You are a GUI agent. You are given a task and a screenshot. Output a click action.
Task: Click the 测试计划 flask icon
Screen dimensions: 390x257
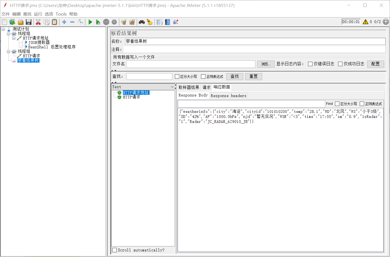click(x=9, y=29)
